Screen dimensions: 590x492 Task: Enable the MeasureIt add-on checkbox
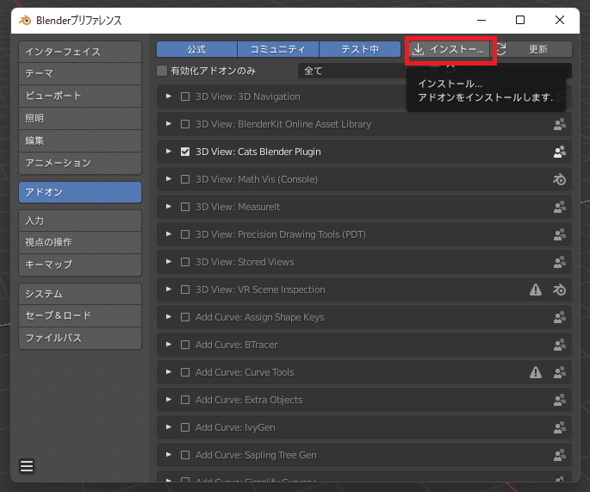pyautogui.click(x=184, y=207)
